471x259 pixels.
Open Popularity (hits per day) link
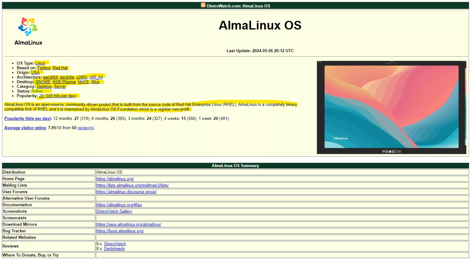click(x=27, y=119)
